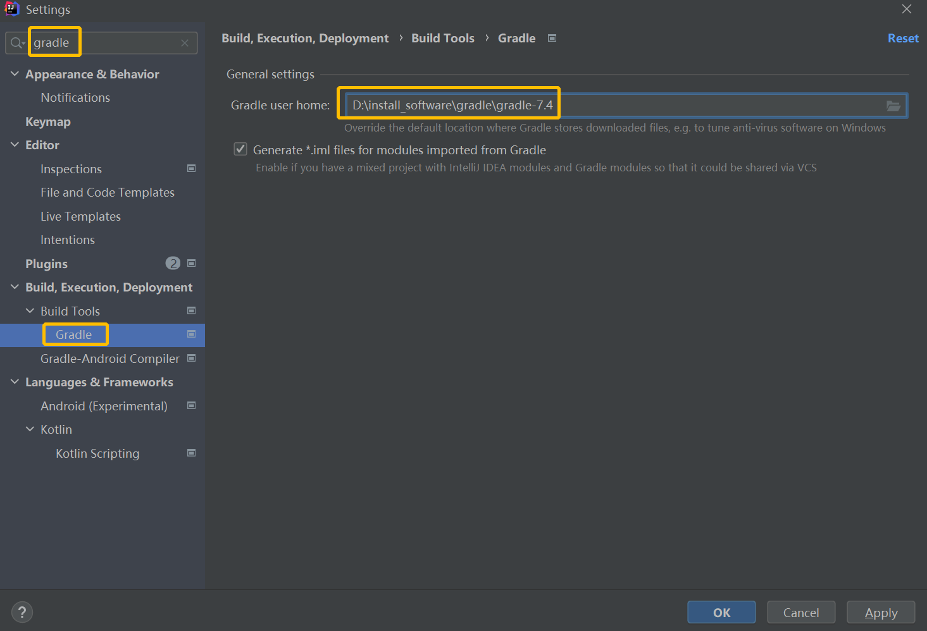Select Intentions under Editor
927x631 pixels.
[x=68, y=240]
